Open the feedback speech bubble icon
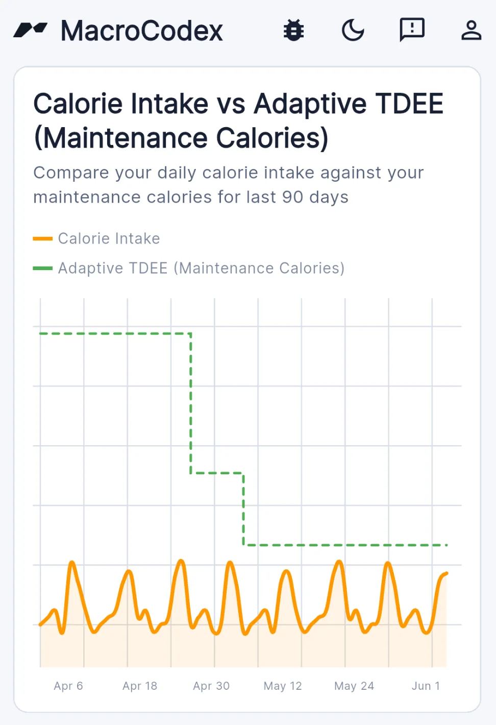Viewport: 496px width, 725px height. click(x=412, y=30)
